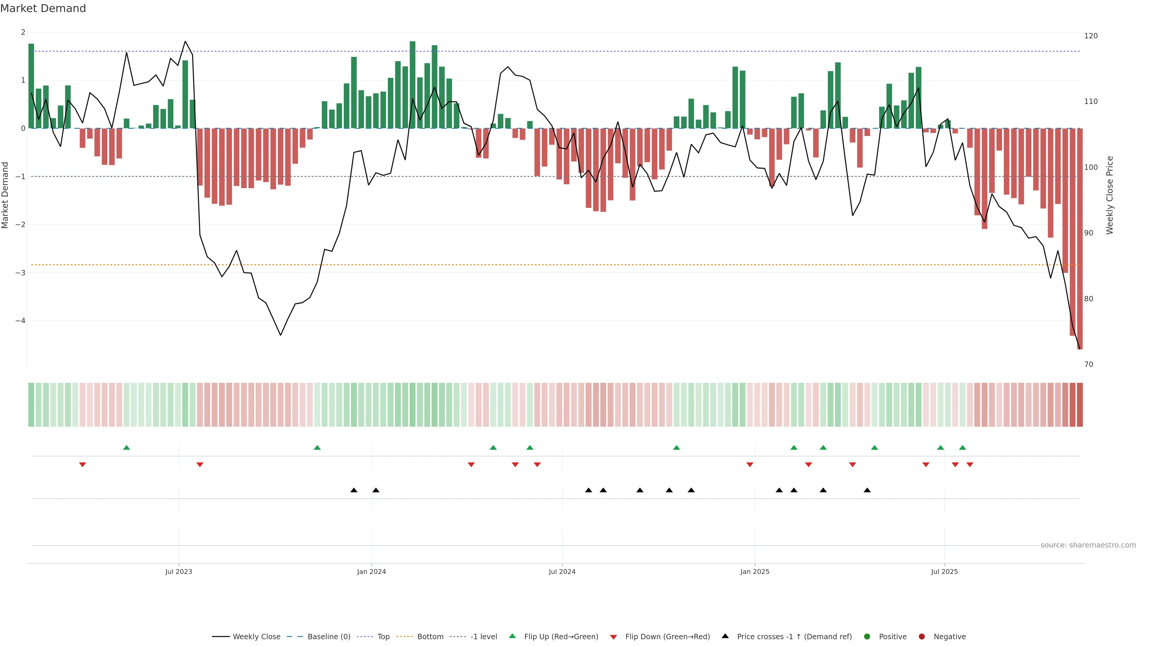Click first black price-cross triangle before Jan 2024

[x=354, y=490]
